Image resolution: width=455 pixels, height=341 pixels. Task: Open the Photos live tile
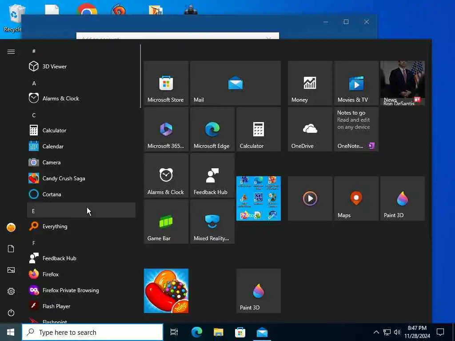pos(258,198)
